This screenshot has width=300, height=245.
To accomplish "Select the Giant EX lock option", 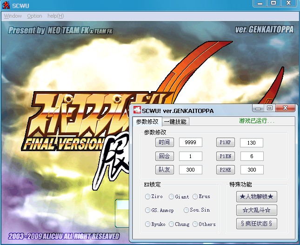I will pyautogui.click(x=172, y=197).
